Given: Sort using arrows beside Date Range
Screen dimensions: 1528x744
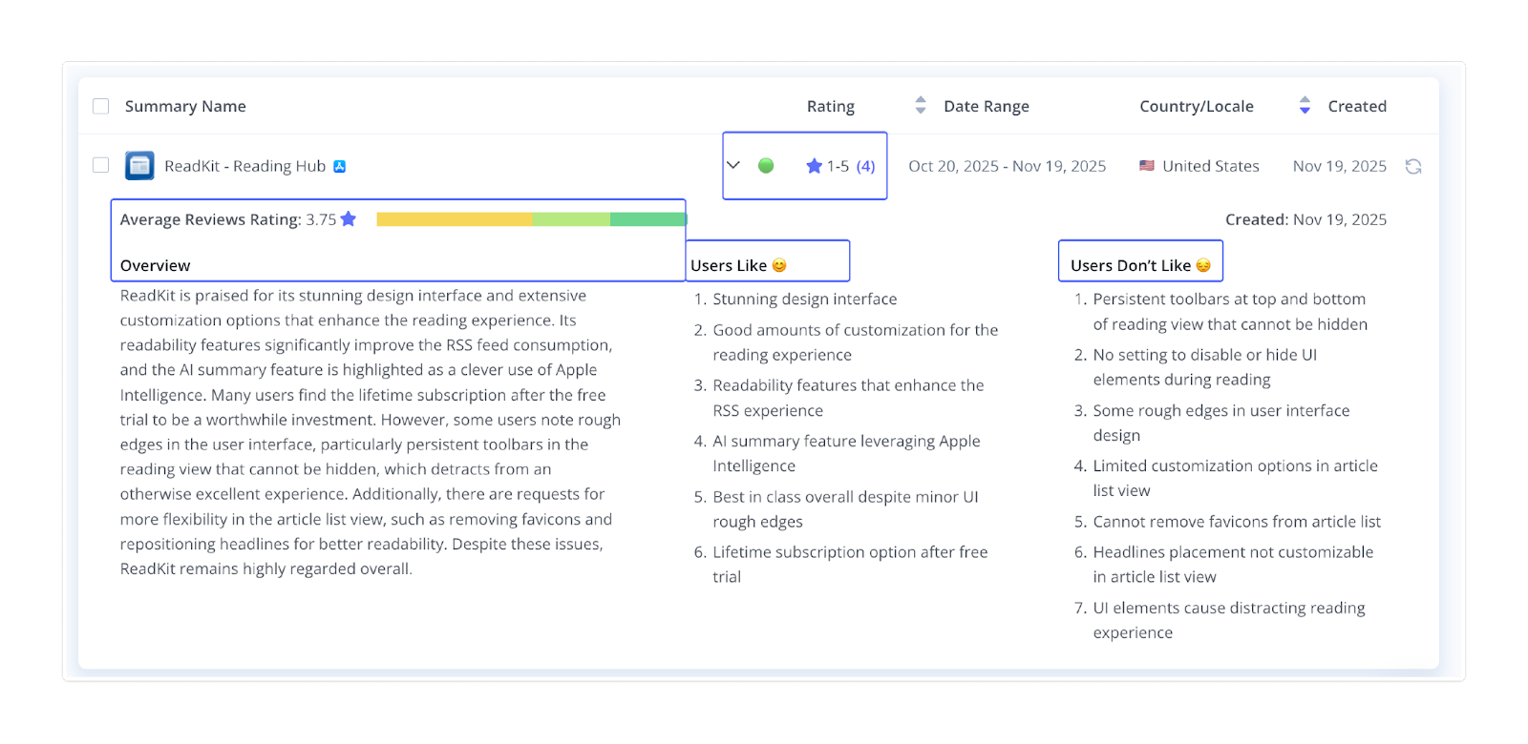Looking at the screenshot, I should tap(921, 105).
